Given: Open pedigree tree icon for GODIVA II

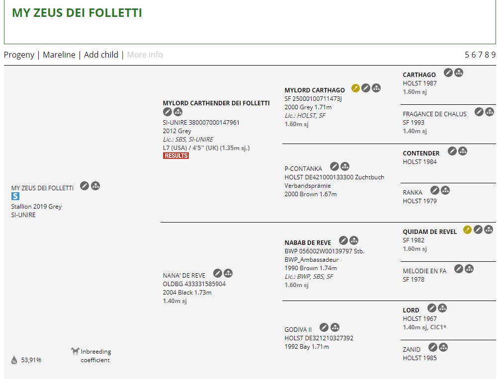Looking at the screenshot, I should point(335,327).
